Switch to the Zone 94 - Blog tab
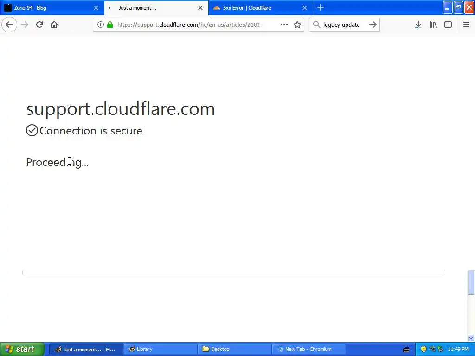The image size is (475, 356). (52, 8)
